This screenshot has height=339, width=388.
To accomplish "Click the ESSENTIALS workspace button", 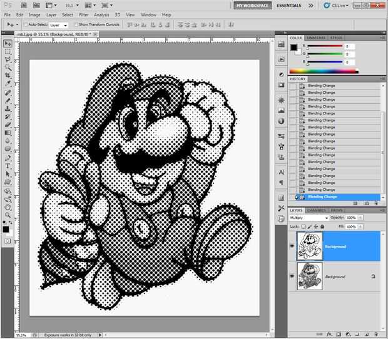I will (288, 5).
